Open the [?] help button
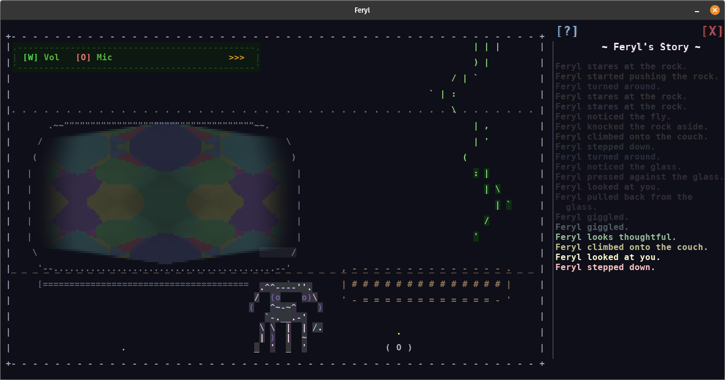The width and height of the screenshot is (725, 380). click(x=568, y=31)
